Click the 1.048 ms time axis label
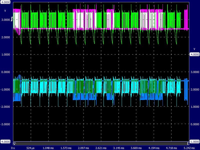The width and height of the screenshot is (200, 150). coord(48,148)
